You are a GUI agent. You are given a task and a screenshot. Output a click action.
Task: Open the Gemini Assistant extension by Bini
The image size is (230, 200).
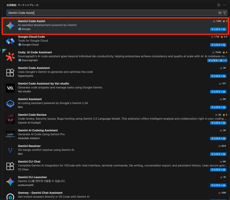(x=30, y=99)
